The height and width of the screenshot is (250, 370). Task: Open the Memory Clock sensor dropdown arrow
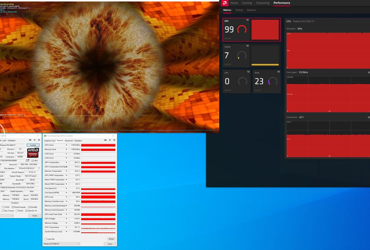(66, 149)
